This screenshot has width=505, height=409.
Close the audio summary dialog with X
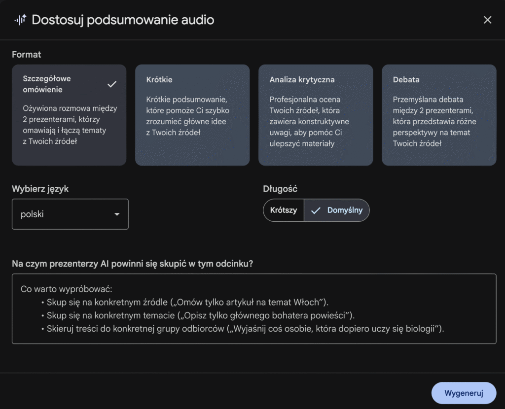487,20
